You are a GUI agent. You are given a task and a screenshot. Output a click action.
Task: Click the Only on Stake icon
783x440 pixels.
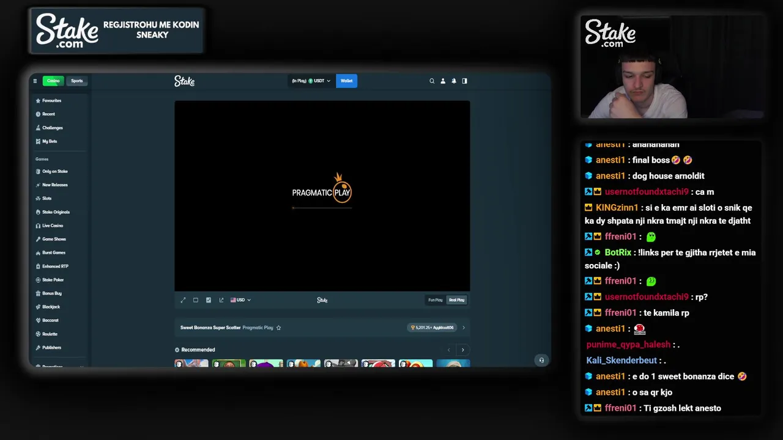point(38,172)
